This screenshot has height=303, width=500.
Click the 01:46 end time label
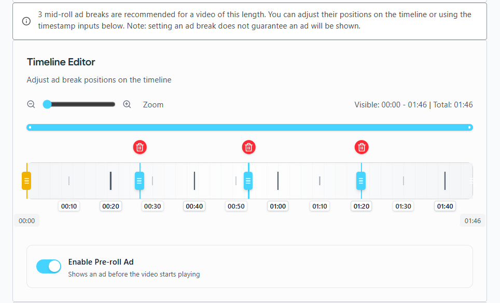point(473,221)
